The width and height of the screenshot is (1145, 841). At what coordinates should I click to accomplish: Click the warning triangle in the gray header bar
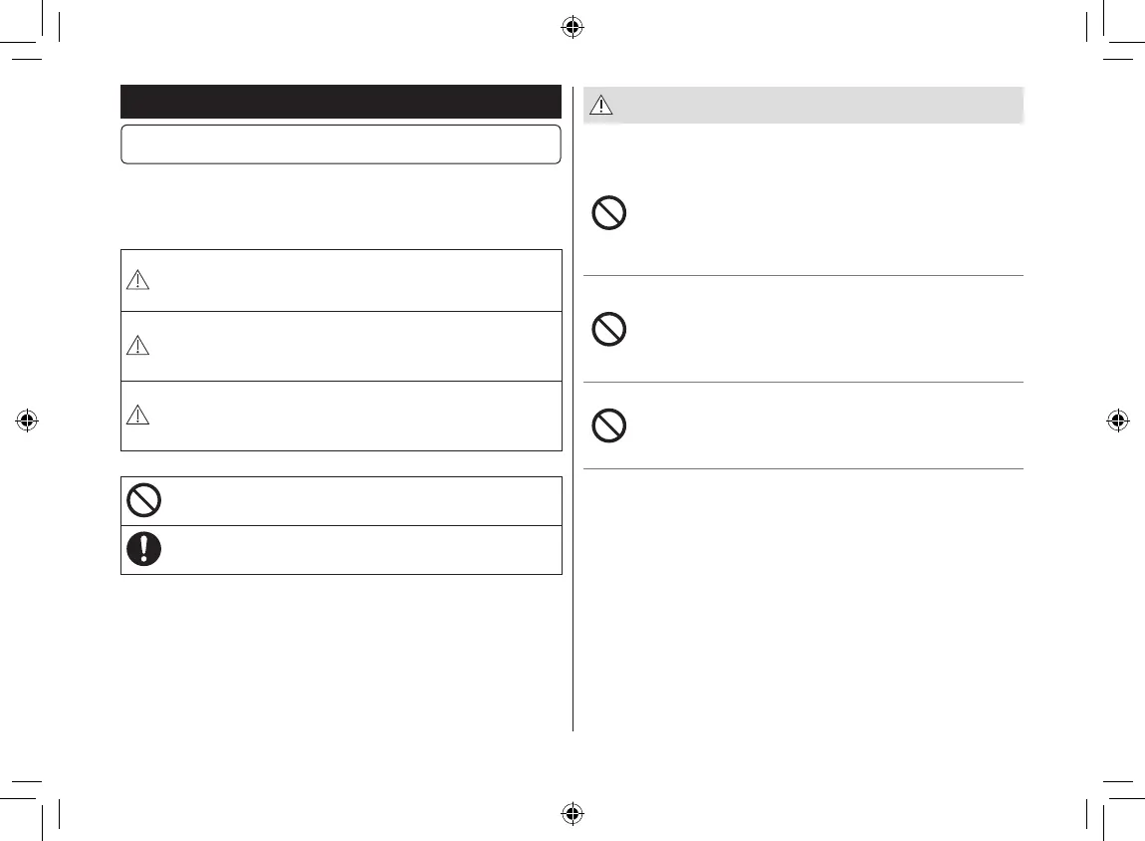[x=603, y=105]
